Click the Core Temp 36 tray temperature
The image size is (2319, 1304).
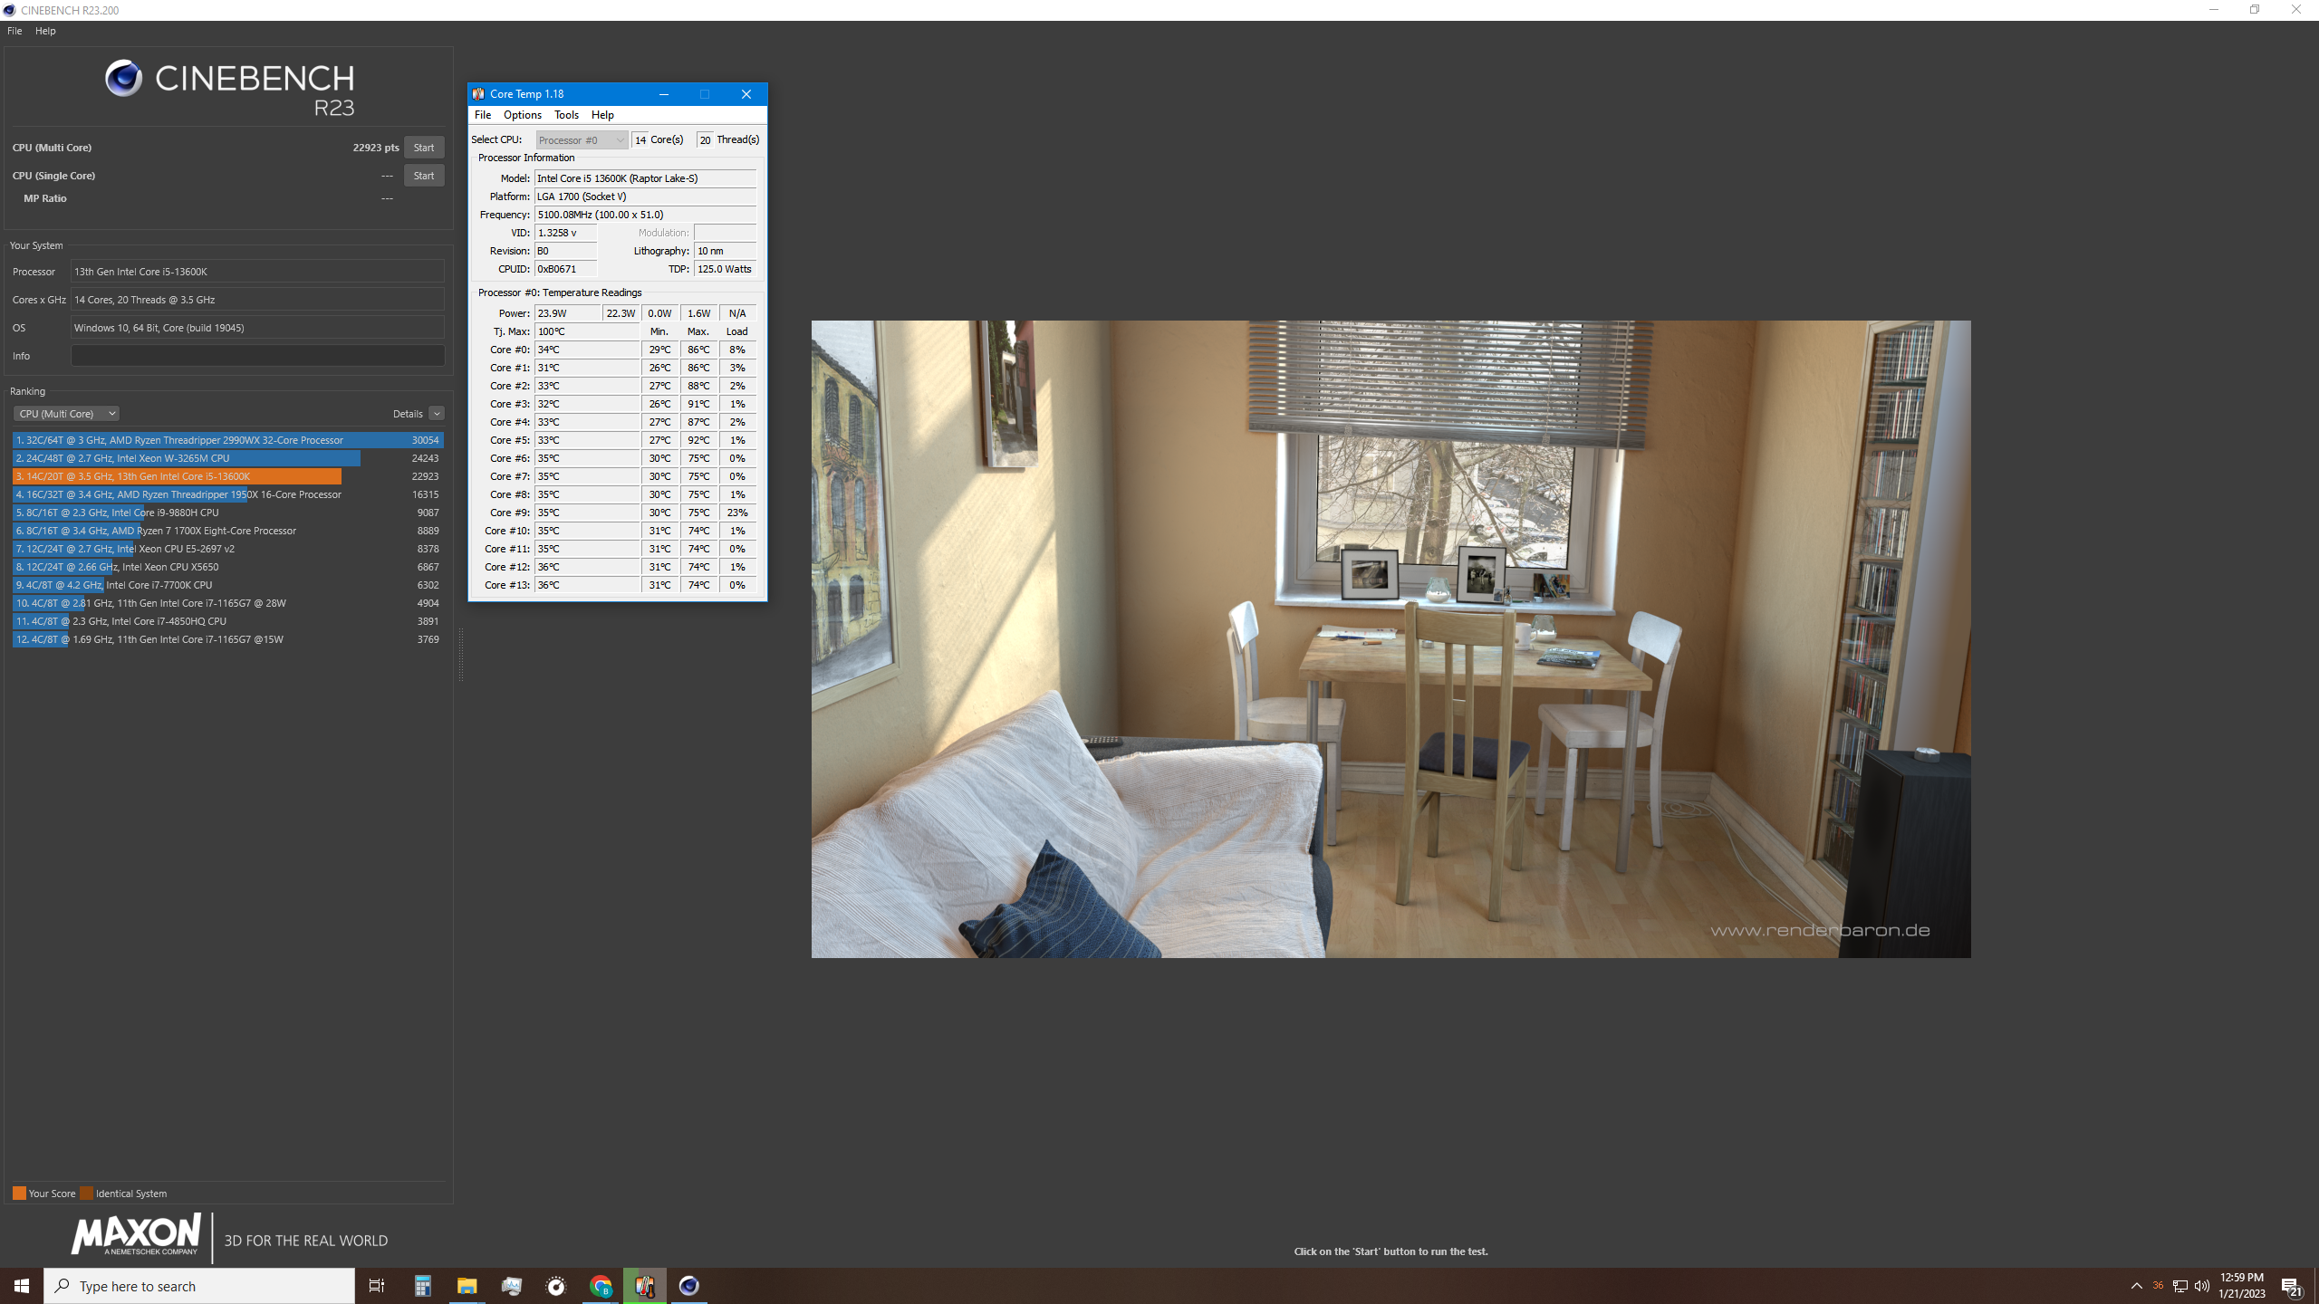[2158, 1286]
